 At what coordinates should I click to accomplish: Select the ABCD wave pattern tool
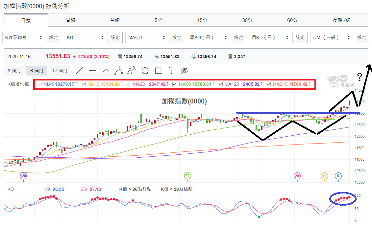pos(132,70)
